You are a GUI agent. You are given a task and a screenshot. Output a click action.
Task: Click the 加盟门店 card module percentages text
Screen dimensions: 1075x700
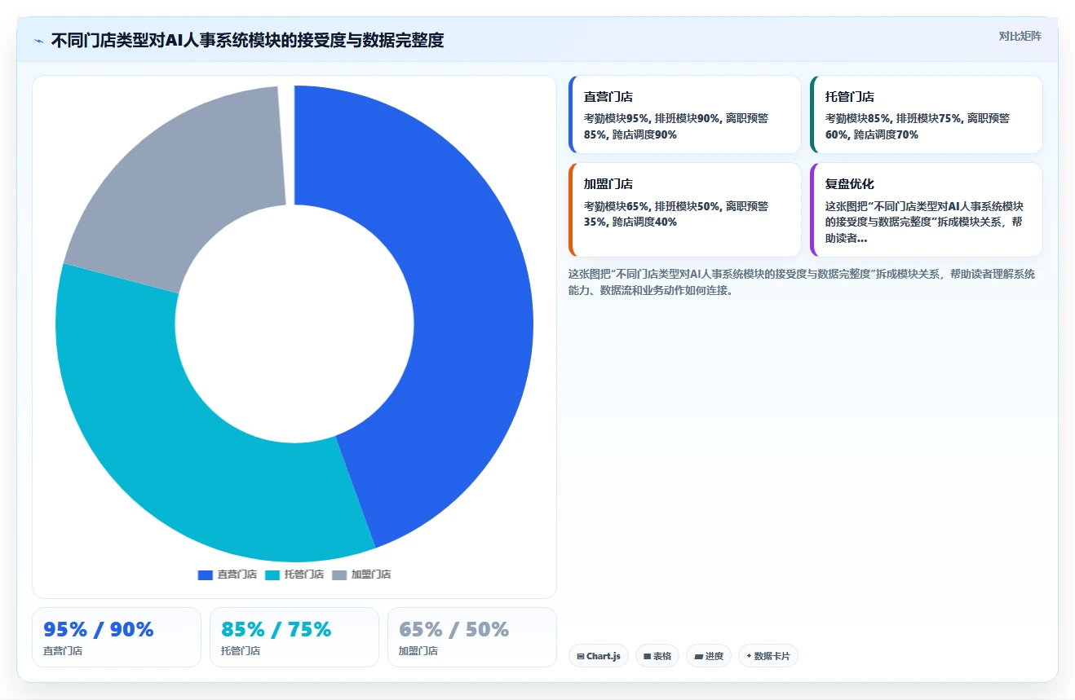pos(676,214)
